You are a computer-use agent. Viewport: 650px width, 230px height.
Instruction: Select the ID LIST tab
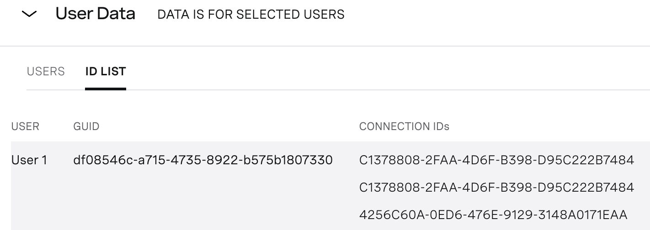tap(106, 72)
